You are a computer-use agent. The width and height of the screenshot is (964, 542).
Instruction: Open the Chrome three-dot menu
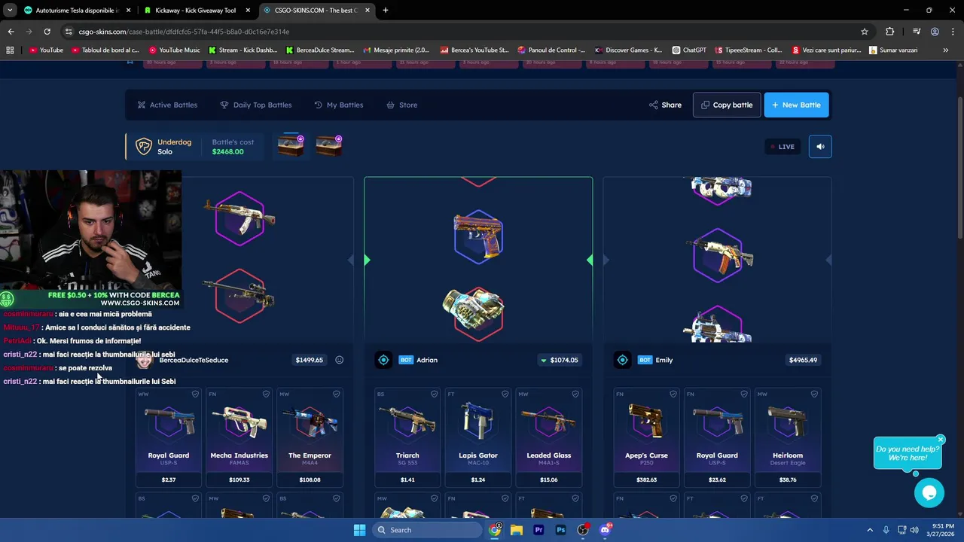point(953,32)
